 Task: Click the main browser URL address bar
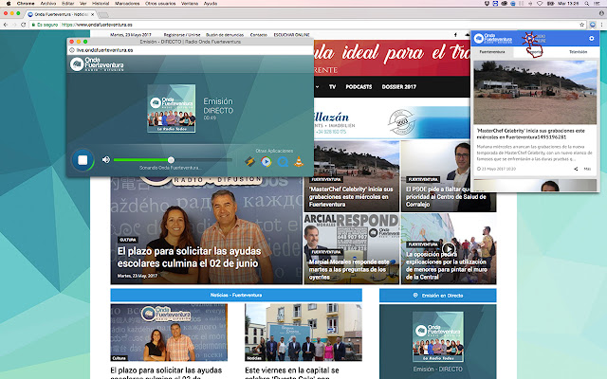[x=307, y=25]
